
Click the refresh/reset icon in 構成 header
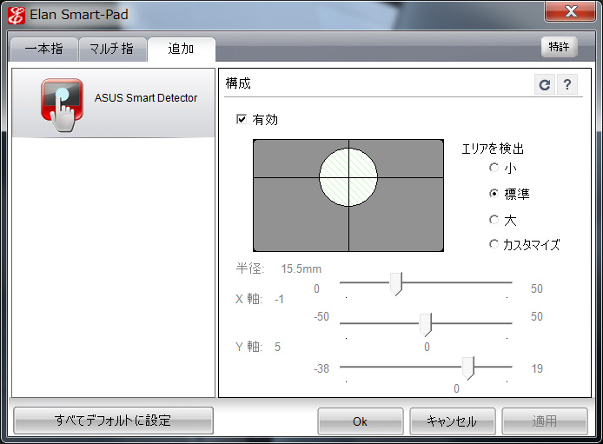click(545, 84)
